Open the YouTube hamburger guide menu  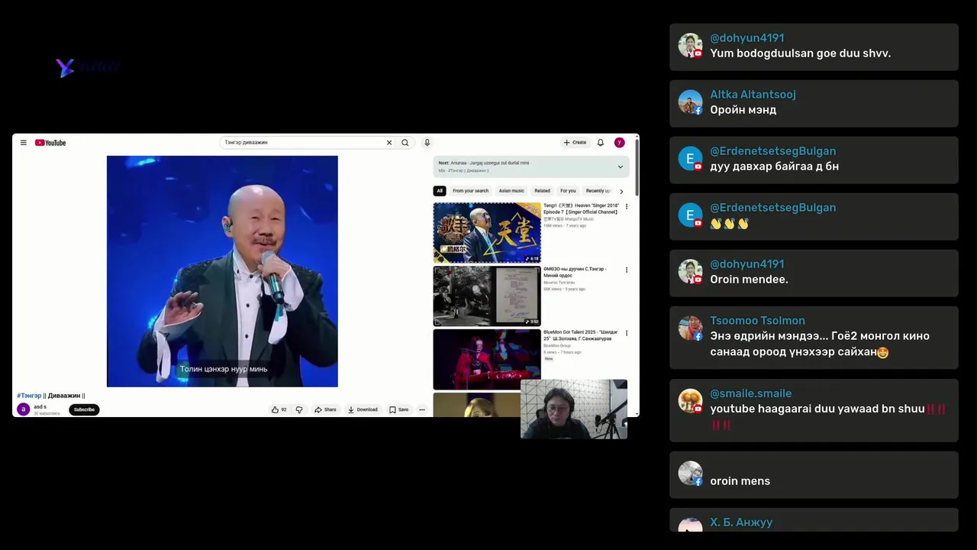[x=24, y=143]
